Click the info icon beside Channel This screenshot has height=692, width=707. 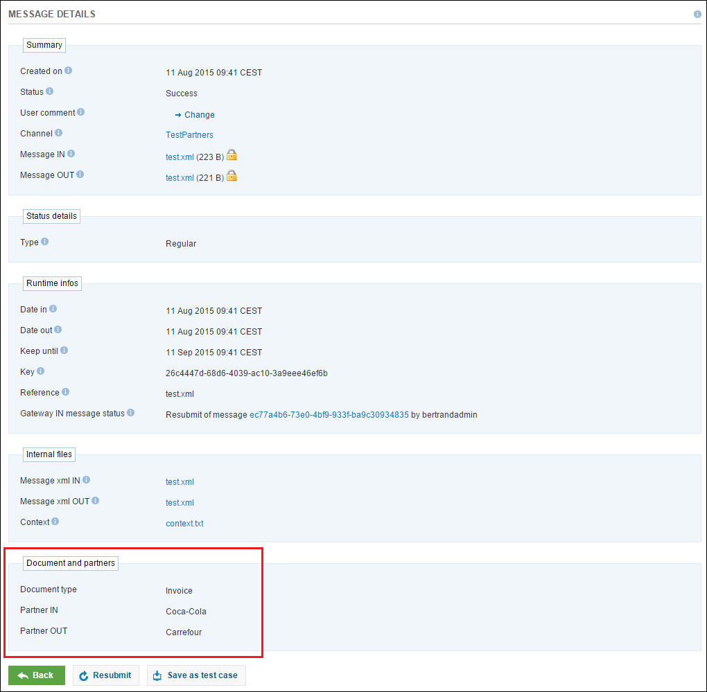pyautogui.click(x=59, y=133)
